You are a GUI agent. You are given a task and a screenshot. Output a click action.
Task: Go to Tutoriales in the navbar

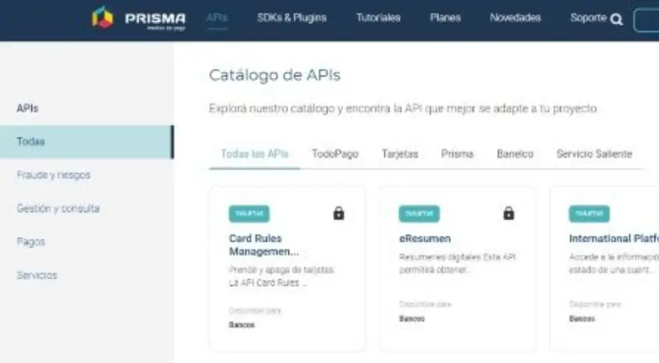point(378,18)
